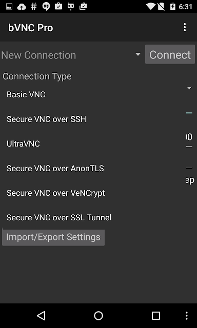This screenshot has height=328, width=197.
Task: Open recent apps with square button
Action: pos(156,316)
